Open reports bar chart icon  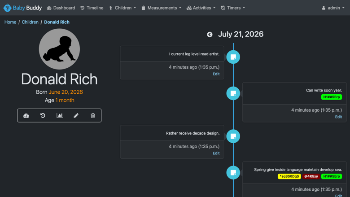(59, 116)
